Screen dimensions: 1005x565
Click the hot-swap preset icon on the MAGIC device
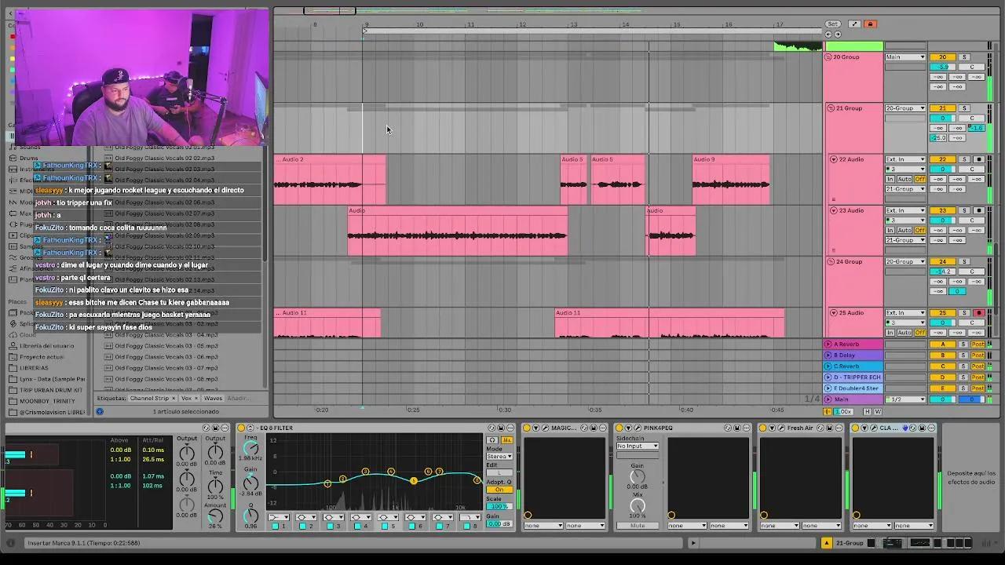(x=583, y=428)
